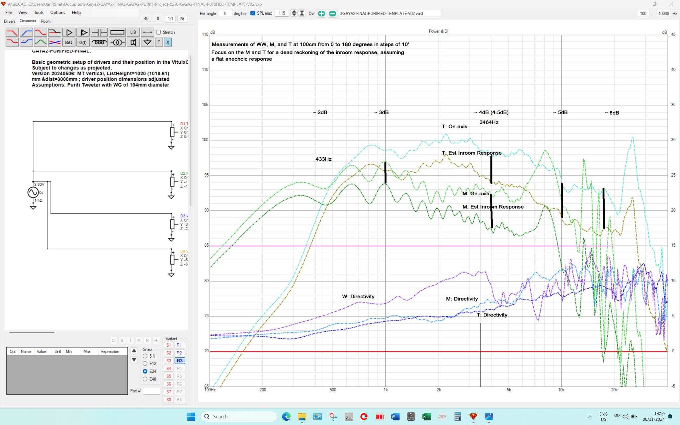Add a second order high-pass block
Viewport: 680px width, 425px height.
[x=26, y=42]
